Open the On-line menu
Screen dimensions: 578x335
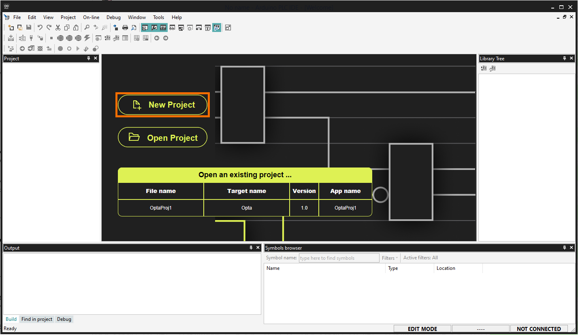point(91,17)
